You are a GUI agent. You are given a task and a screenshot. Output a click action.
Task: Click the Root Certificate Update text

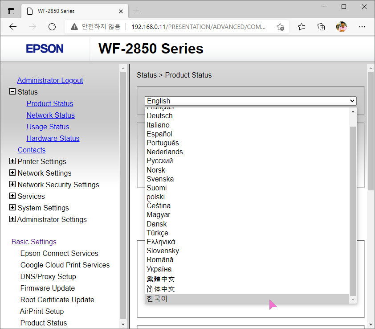[57, 300]
